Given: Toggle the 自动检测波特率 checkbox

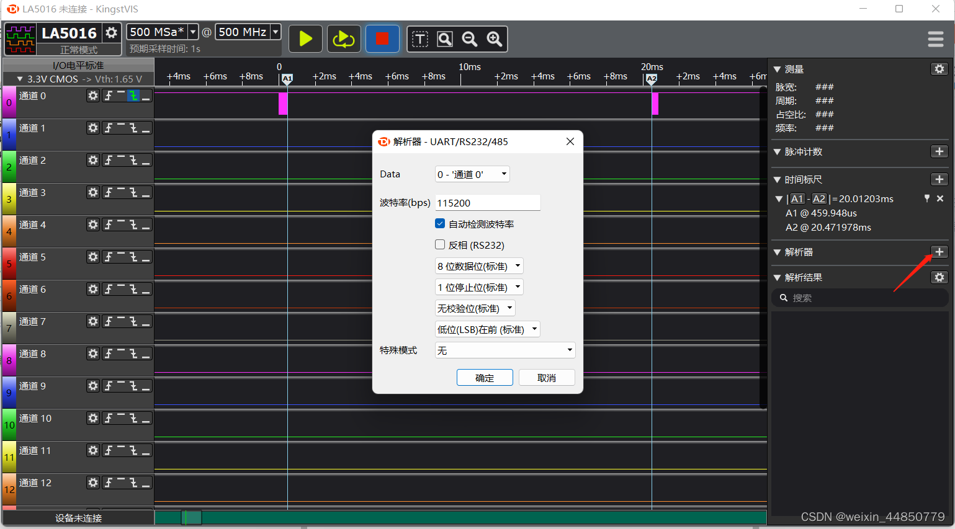Looking at the screenshot, I should pyautogui.click(x=440, y=223).
